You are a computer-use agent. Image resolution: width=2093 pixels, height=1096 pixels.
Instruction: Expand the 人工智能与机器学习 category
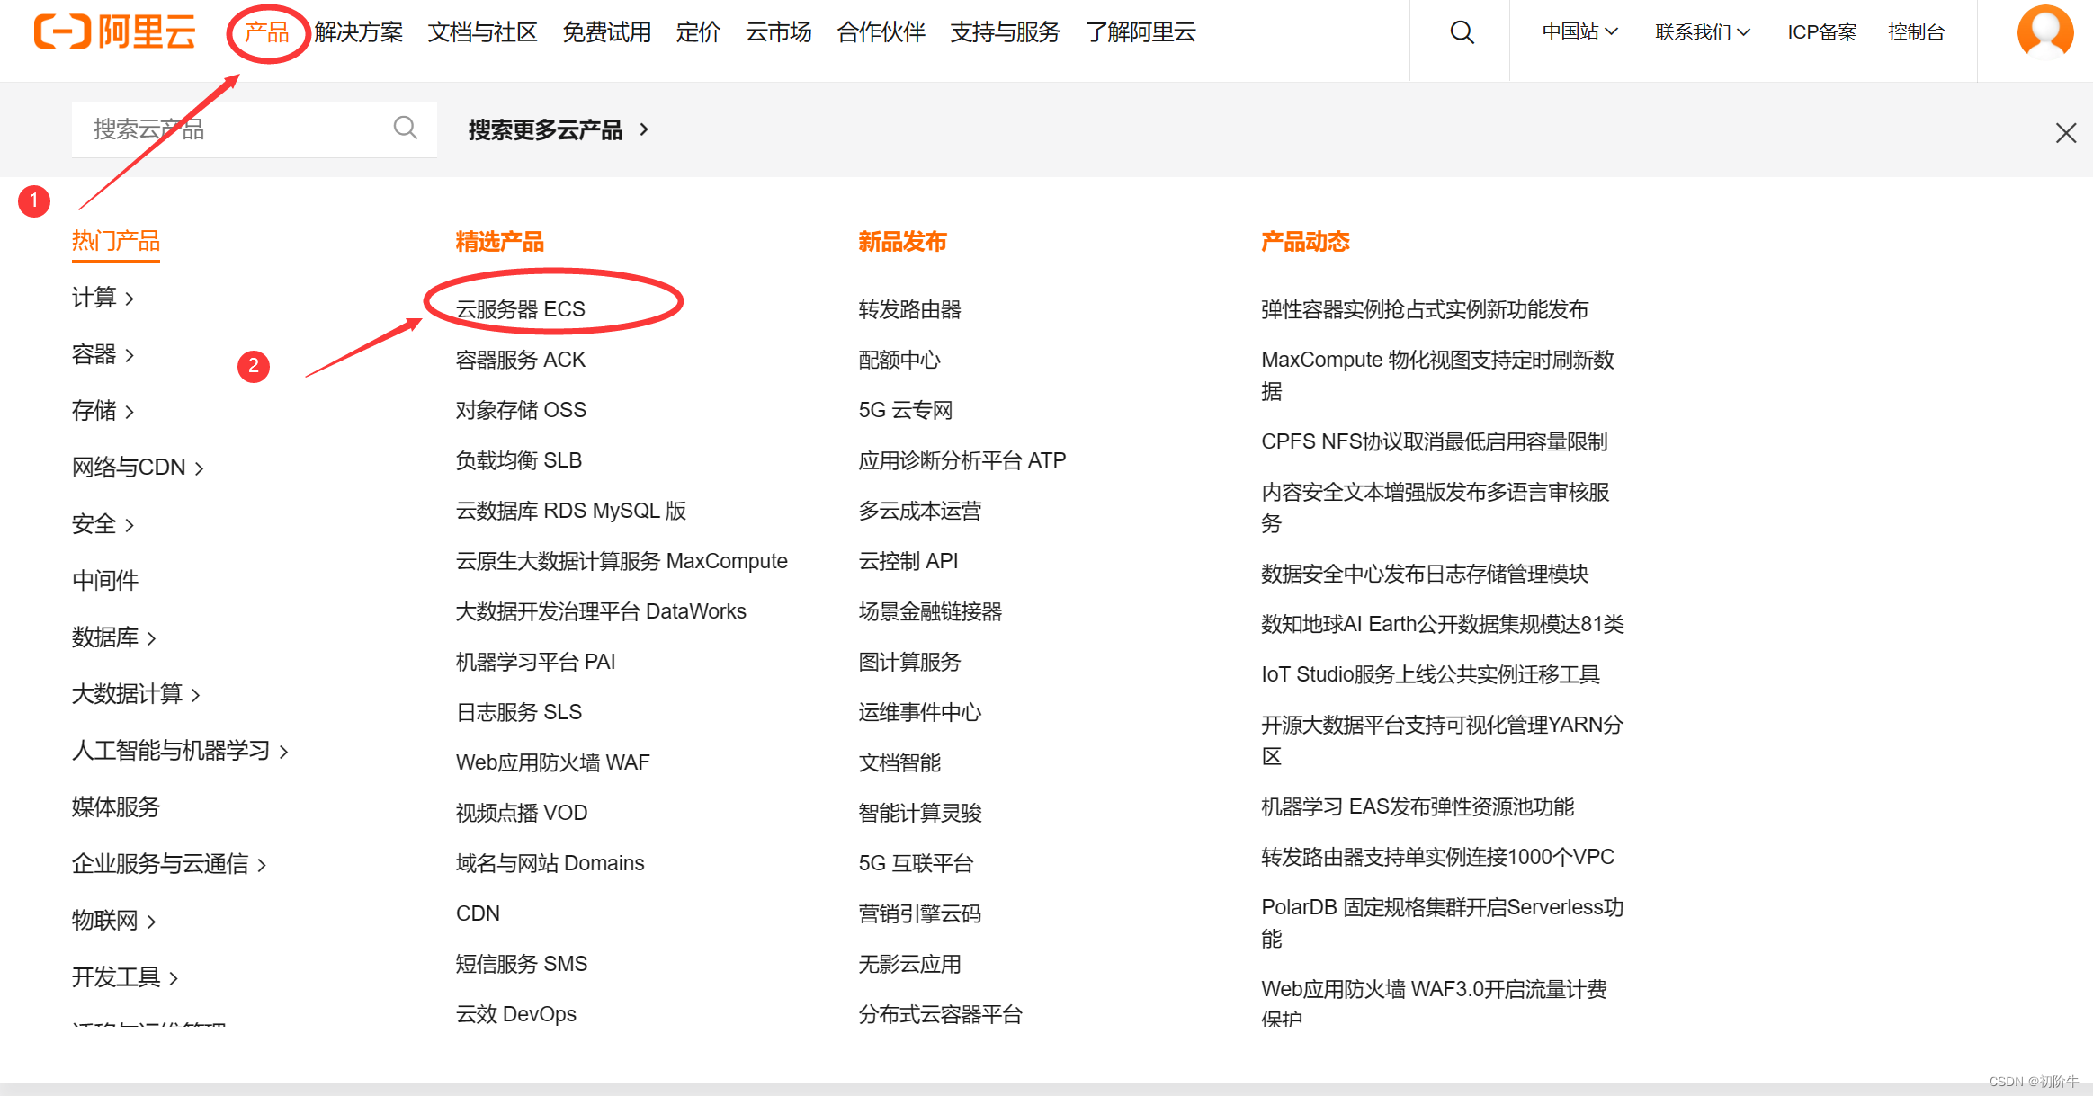pyautogui.click(x=180, y=751)
